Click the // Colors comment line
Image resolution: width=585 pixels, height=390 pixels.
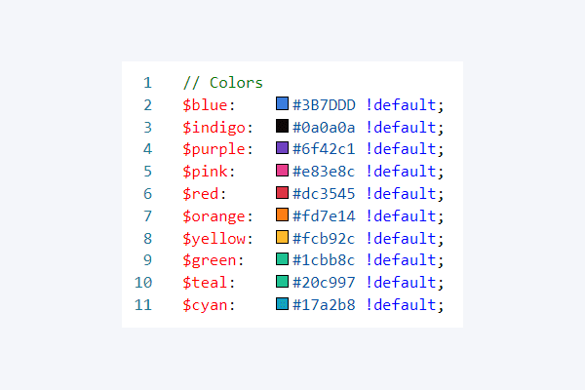222,83
